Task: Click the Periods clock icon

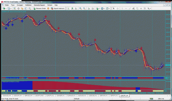Action: pos(102,9)
